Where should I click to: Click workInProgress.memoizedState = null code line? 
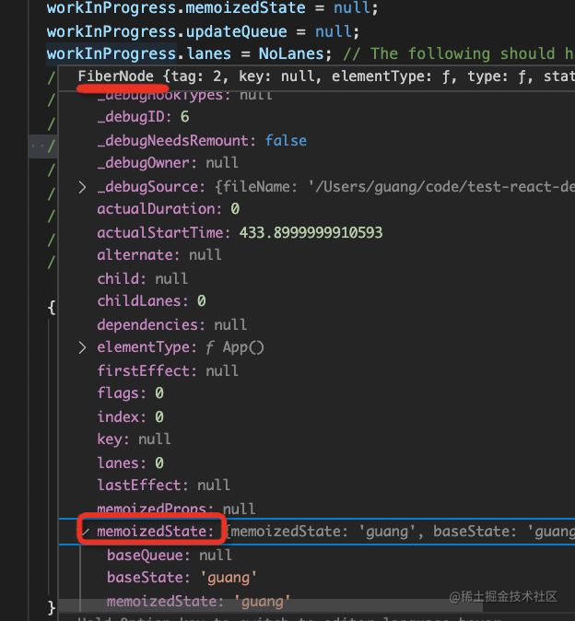[212, 8]
